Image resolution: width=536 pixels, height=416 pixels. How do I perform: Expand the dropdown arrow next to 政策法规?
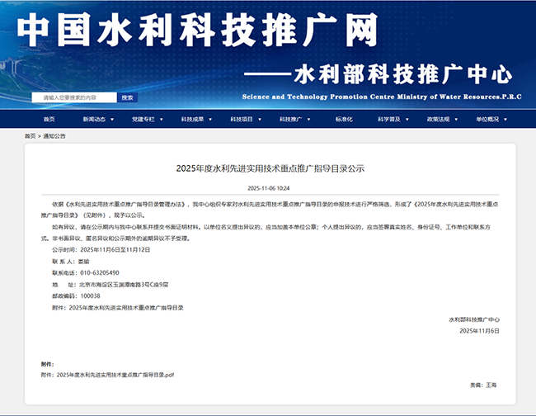pyautogui.click(x=456, y=120)
